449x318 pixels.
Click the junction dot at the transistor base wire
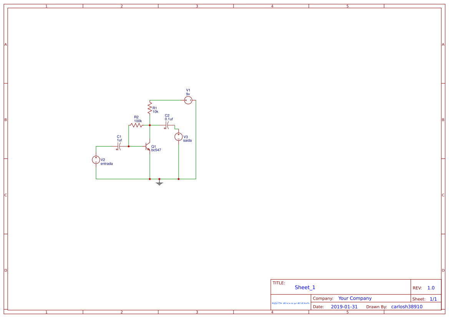tap(129, 147)
